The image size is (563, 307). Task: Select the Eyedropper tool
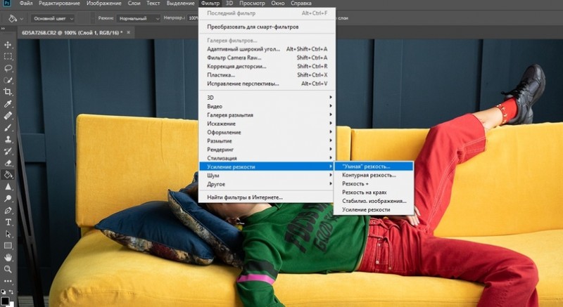click(8, 104)
